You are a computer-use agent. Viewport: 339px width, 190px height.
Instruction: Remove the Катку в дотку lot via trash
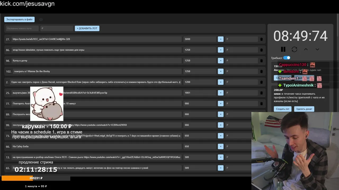click(261, 61)
